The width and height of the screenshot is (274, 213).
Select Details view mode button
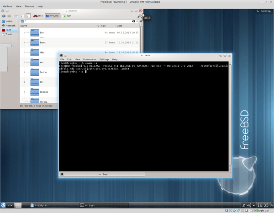tap(28, 16)
